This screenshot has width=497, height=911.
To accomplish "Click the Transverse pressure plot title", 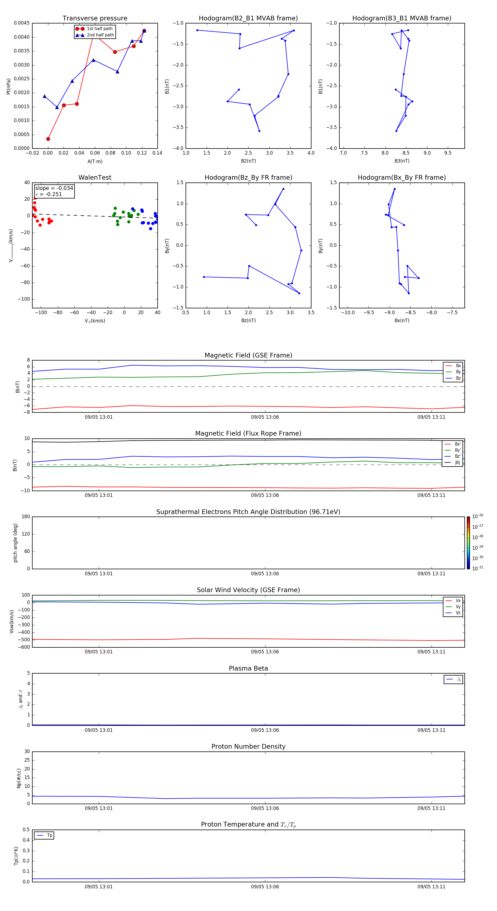I will pyautogui.click(x=95, y=18).
